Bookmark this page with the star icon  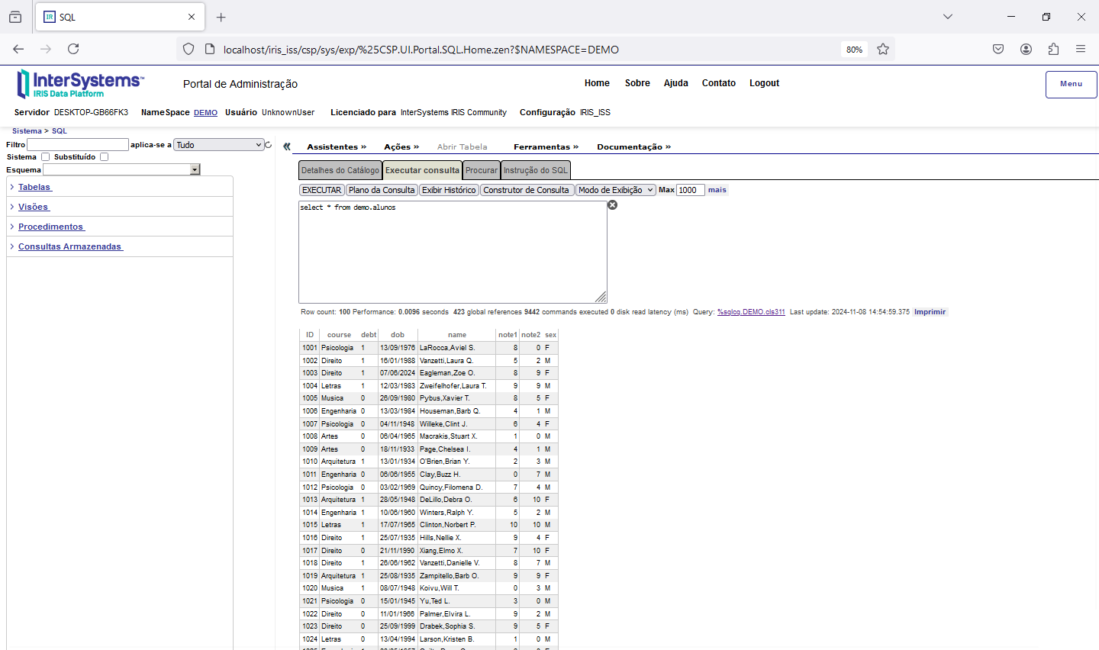point(883,49)
